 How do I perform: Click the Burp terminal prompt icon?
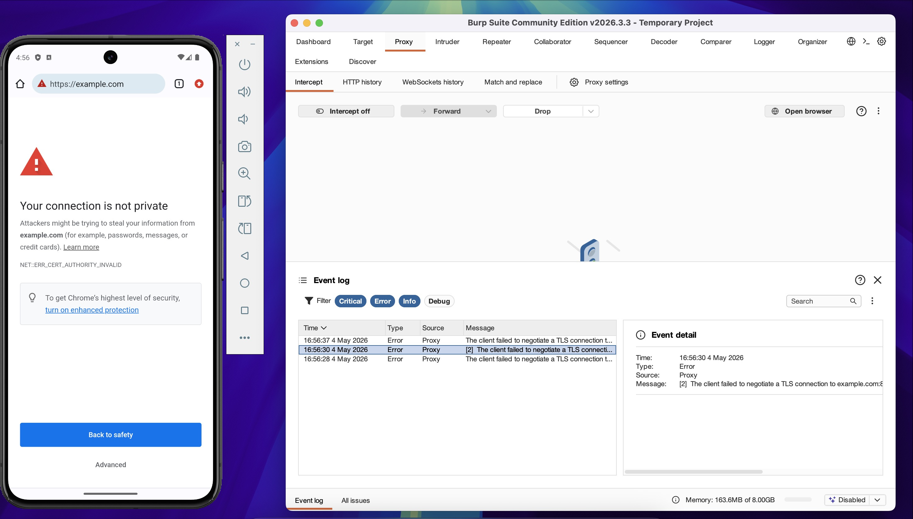[866, 41]
